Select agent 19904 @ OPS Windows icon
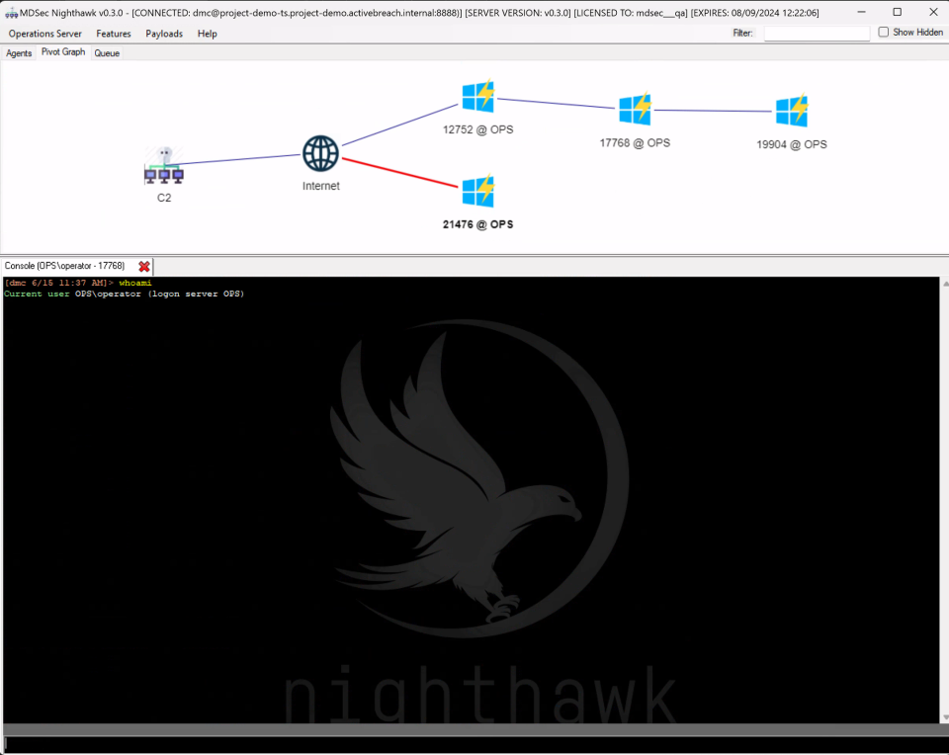949x755 pixels. point(792,111)
